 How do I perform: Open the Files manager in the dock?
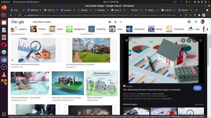coord(4,23)
